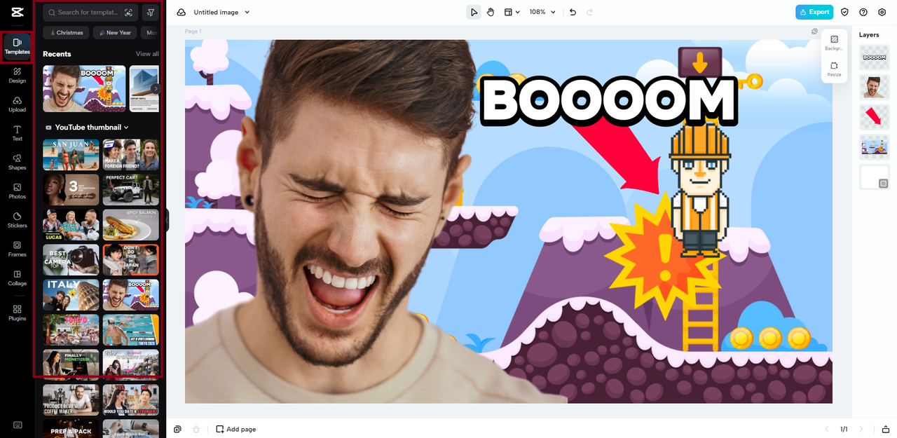
Task: Choose the Don't Do This in Japan template
Action: (x=131, y=260)
